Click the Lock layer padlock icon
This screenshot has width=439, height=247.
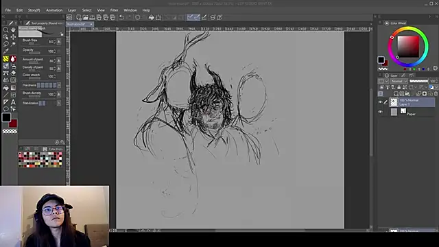pos(399,87)
